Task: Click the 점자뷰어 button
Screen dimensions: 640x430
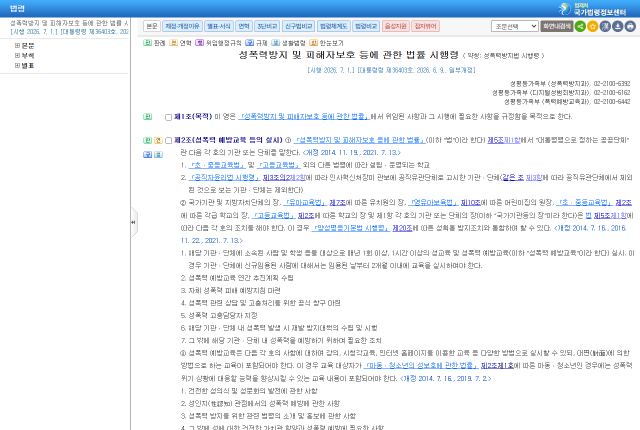Action: (x=425, y=26)
